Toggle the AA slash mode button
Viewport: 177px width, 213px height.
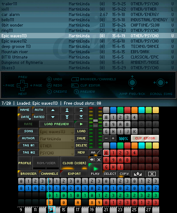click(96, 153)
